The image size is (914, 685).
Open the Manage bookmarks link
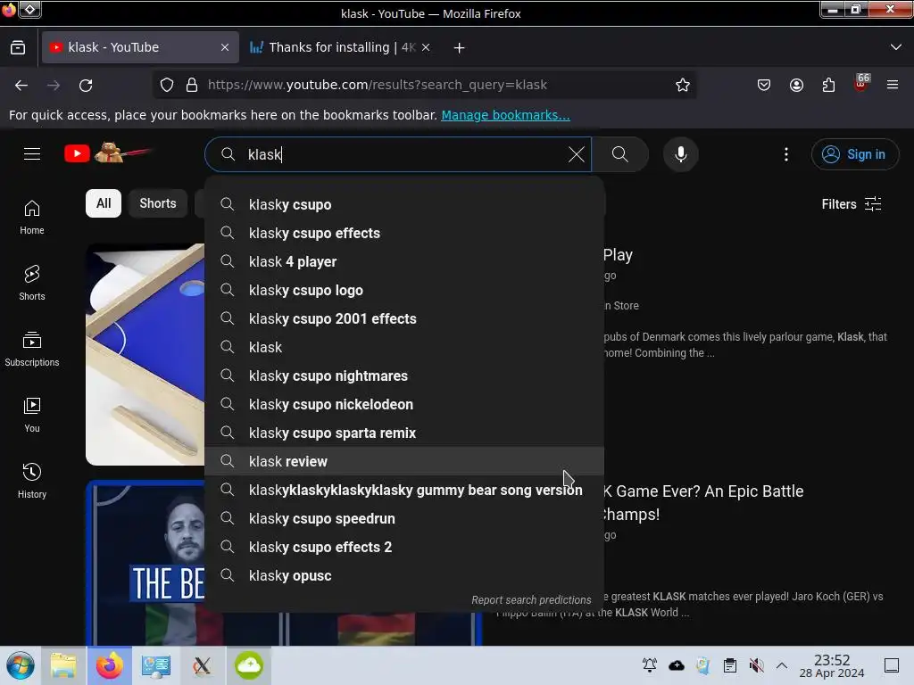point(505,115)
